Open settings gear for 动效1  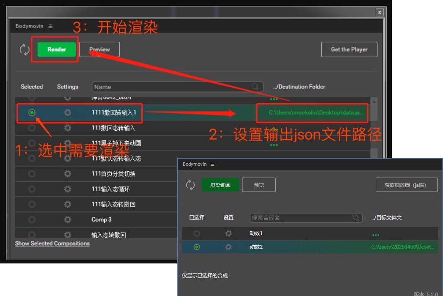tap(228, 233)
